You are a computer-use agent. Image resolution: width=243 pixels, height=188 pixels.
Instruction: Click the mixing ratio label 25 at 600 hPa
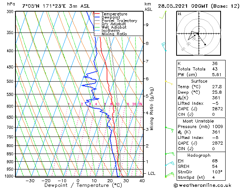pos(140,104)
